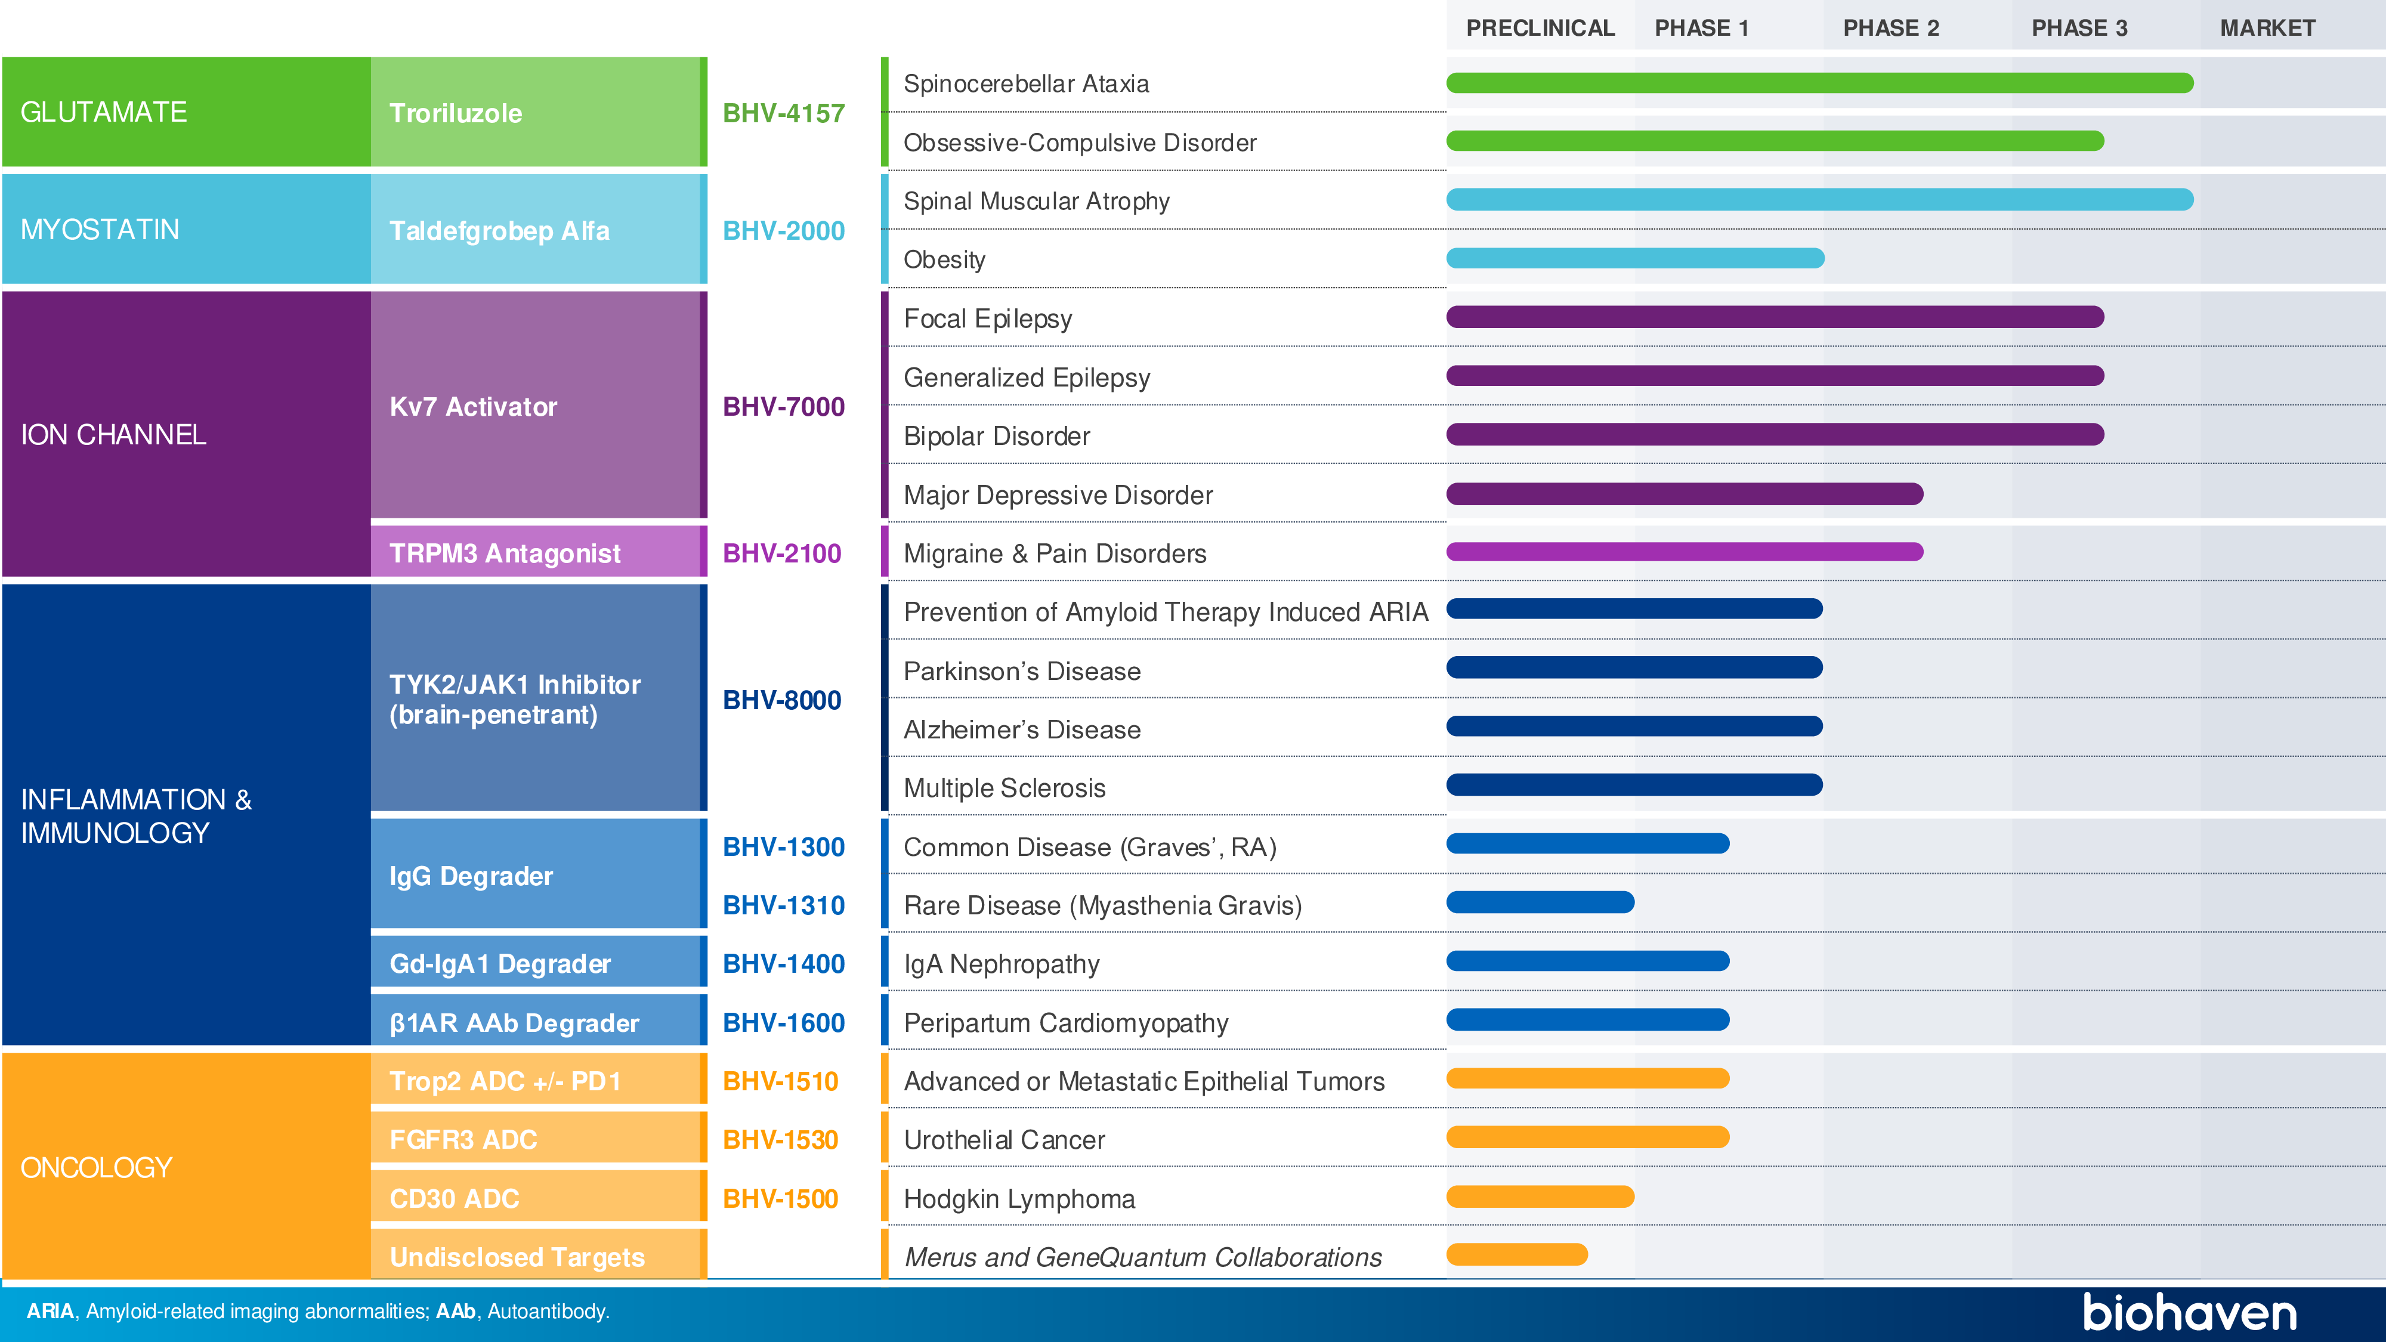Click the Spinocerebellar Ataxia indication
The image size is (2386, 1342).
click(x=1026, y=84)
